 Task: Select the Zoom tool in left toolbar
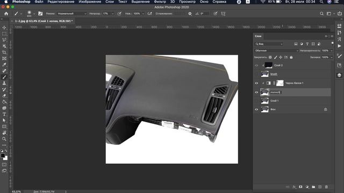tap(4, 139)
